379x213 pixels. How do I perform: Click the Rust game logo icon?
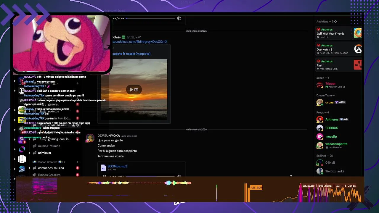point(358,65)
